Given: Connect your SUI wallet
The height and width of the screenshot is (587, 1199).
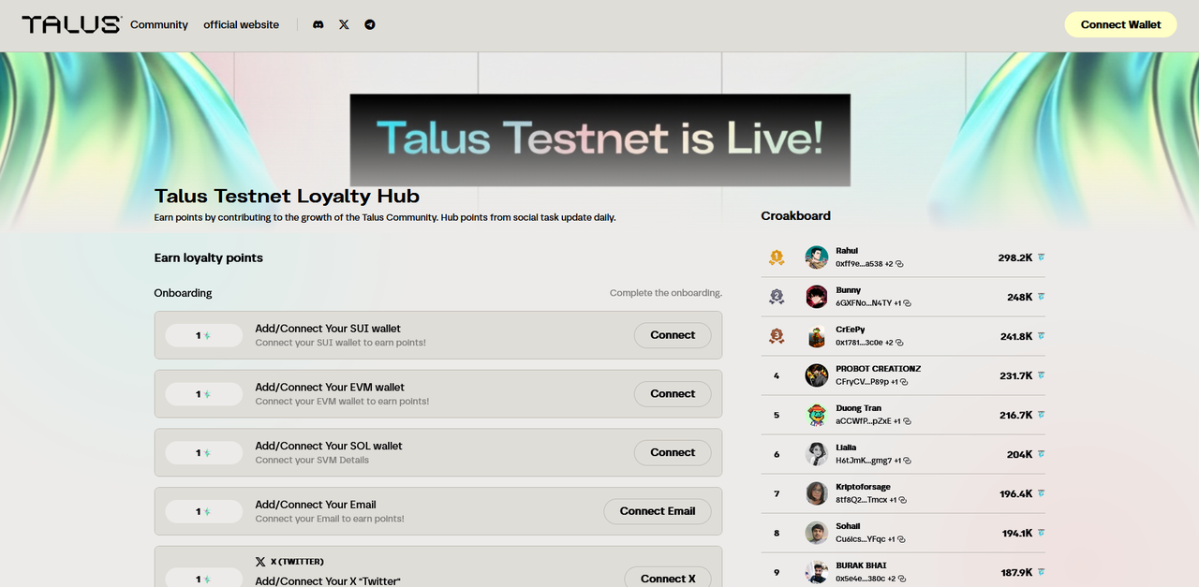Looking at the screenshot, I should tap(672, 335).
